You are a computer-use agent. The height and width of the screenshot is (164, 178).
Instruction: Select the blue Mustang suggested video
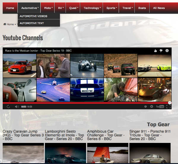(x=87, y=90)
